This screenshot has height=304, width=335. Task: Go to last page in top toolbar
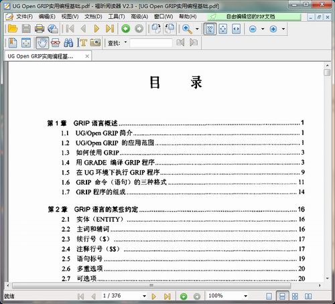(x=110, y=29)
